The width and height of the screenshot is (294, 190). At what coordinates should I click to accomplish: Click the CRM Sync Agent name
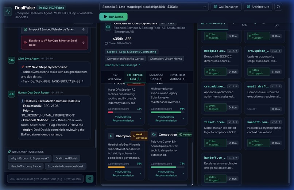point(28,59)
